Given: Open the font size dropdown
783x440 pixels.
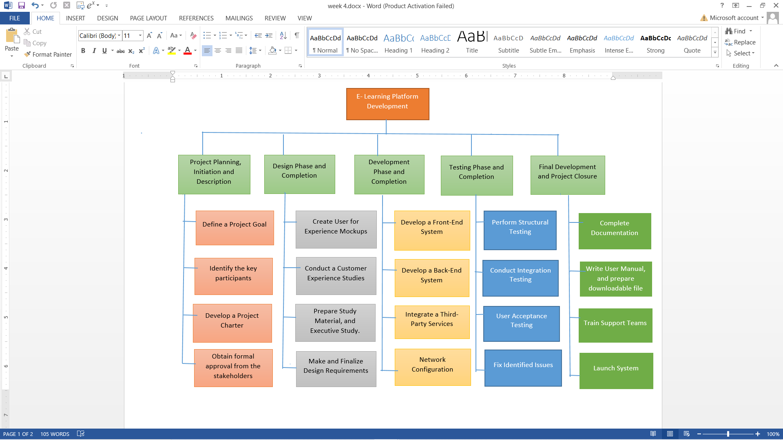Looking at the screenshot, I should tap(140, 35).
